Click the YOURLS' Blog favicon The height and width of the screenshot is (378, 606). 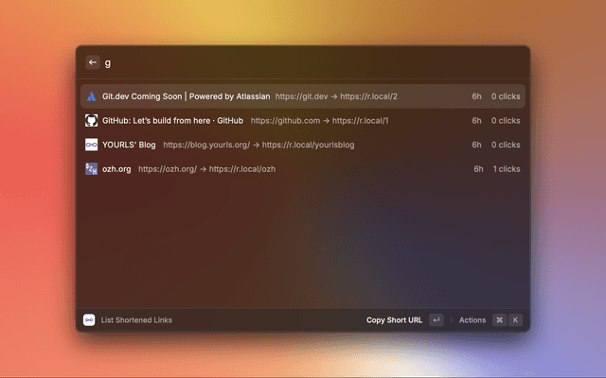[91, 145]
